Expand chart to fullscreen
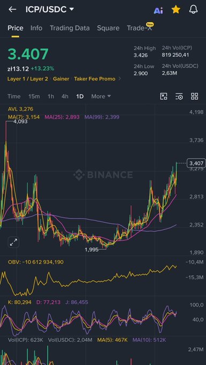The height and width of the screenshot is (365, 206). click(x=13, y=243)
